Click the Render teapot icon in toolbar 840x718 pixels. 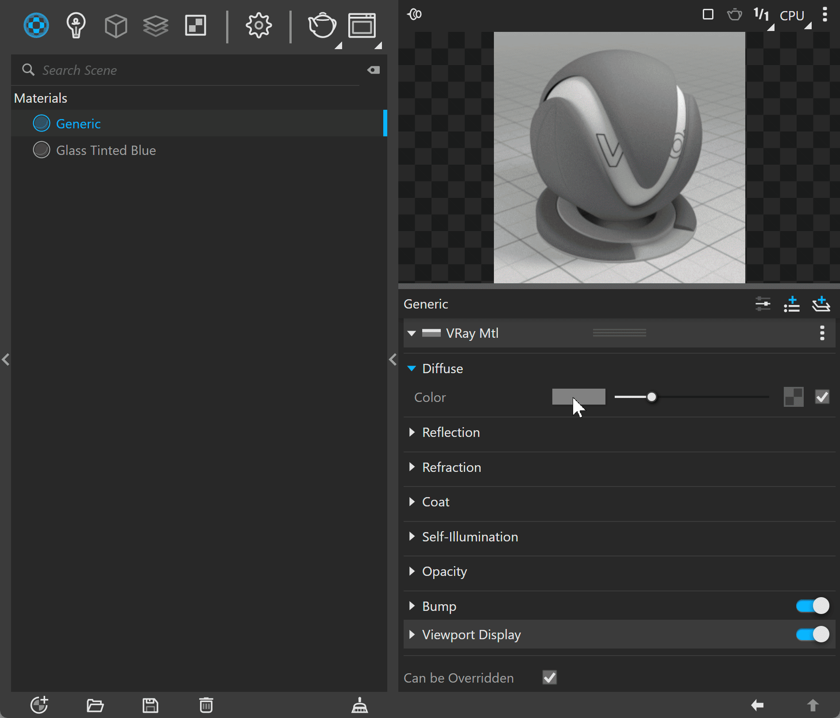coord(322,26)
